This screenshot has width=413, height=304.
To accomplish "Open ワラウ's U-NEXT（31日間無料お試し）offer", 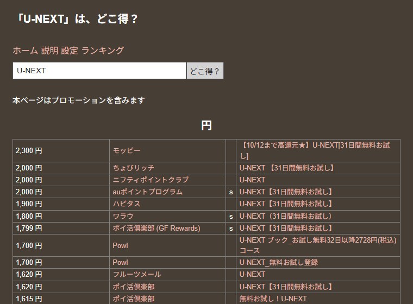I will (x=286, y=216).
